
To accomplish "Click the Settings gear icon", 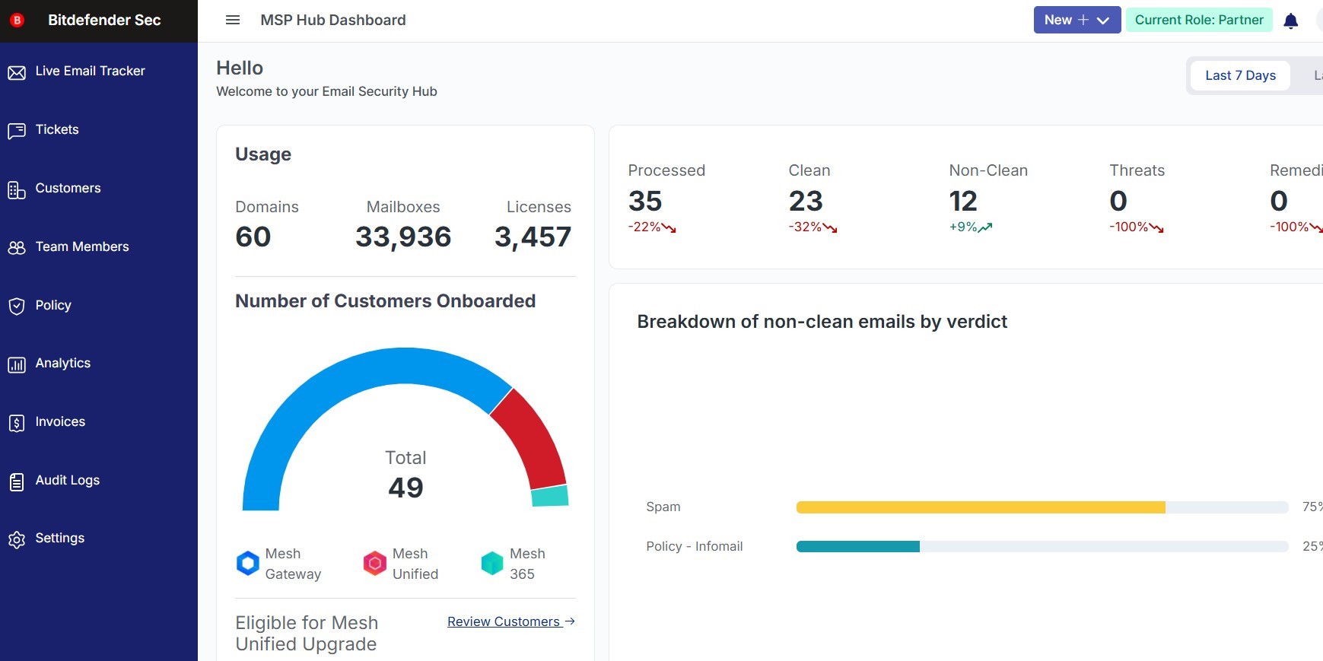I will point(17,539).
